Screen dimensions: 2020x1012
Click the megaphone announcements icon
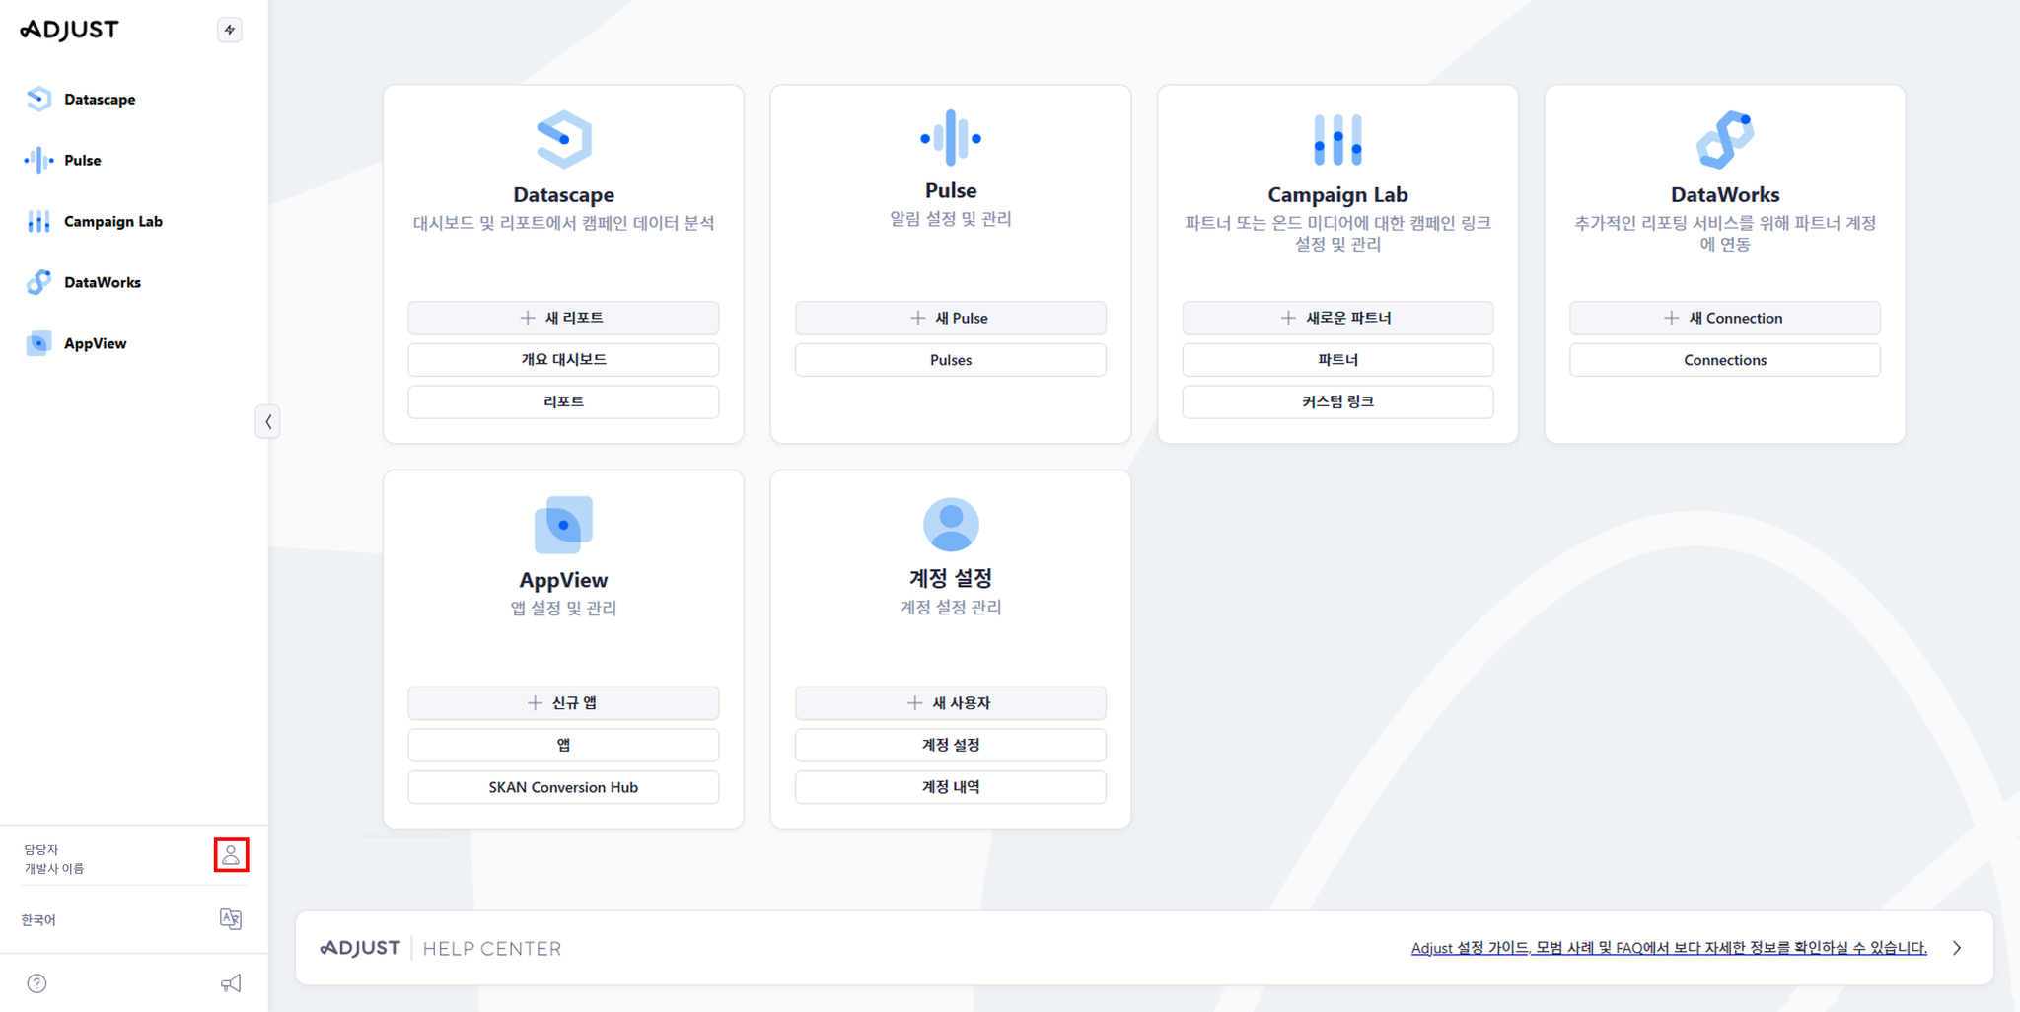point(231,983)
